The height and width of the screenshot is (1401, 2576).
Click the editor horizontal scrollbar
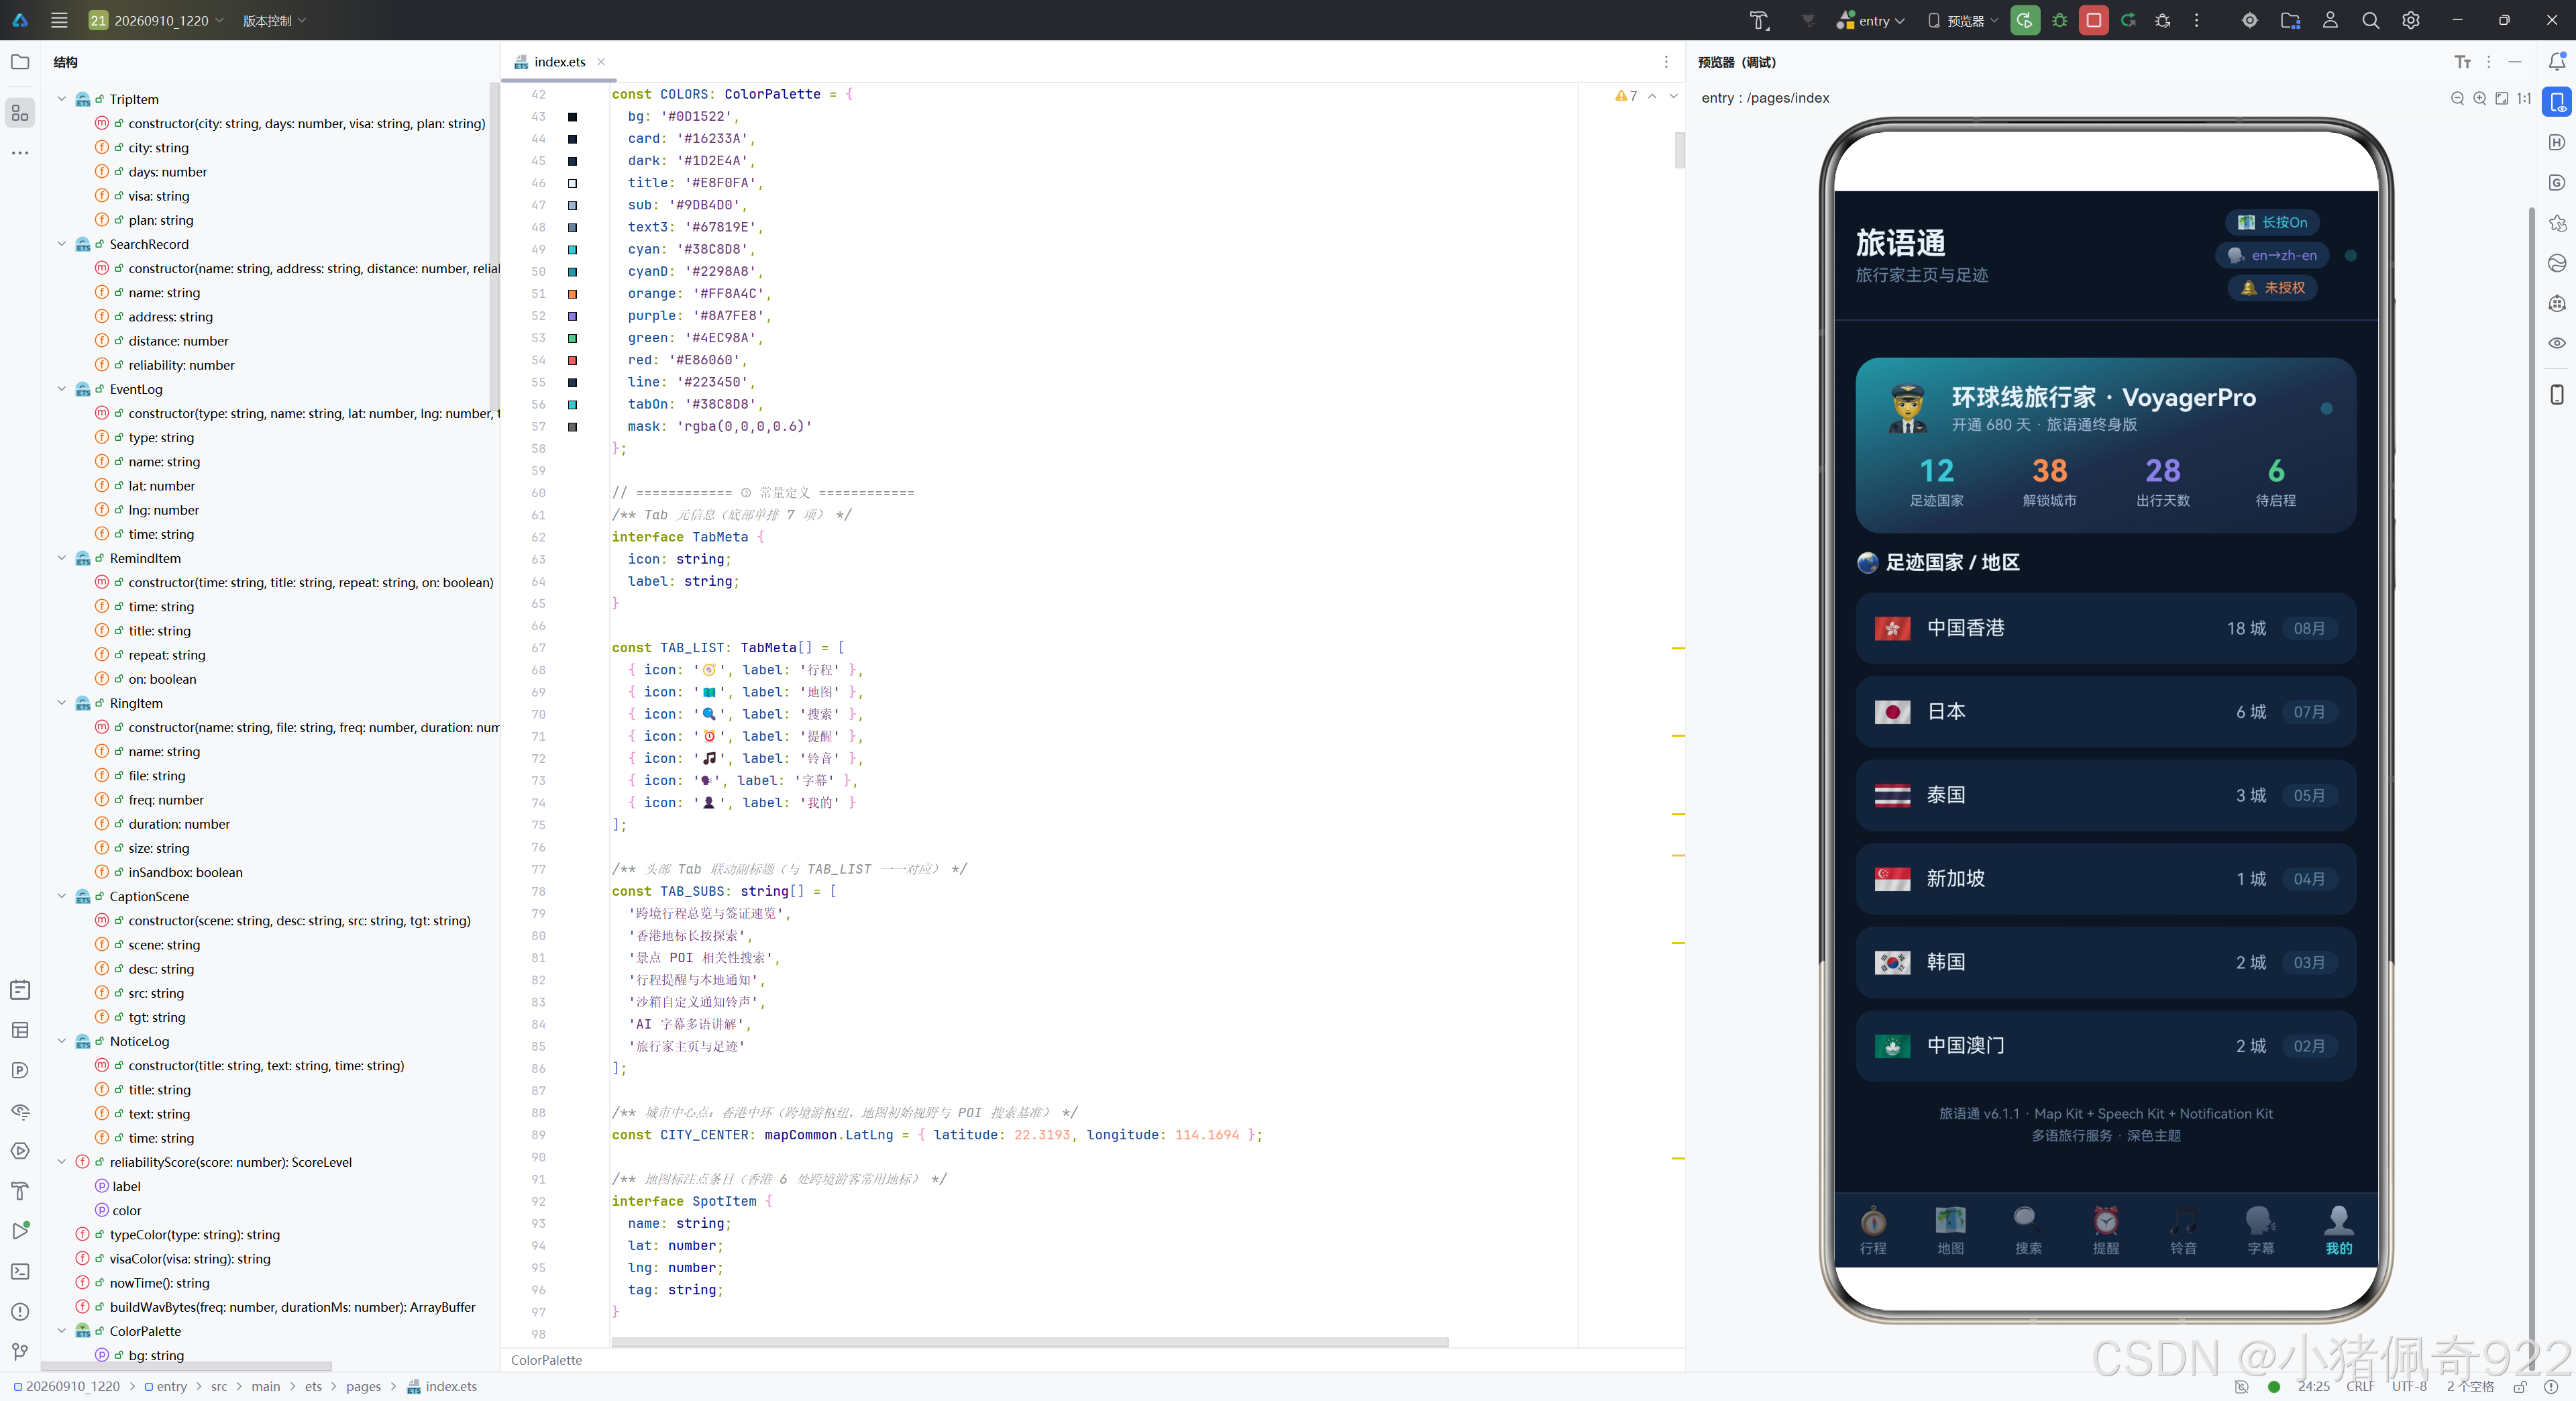point(1030,1342)
